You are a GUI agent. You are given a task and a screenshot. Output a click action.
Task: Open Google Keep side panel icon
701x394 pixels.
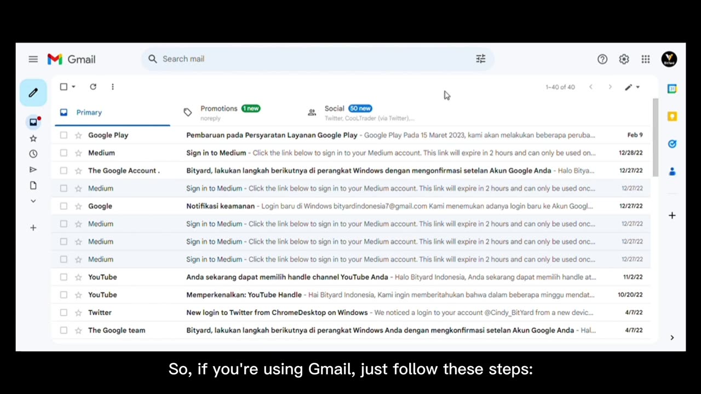tap(672, 116)
